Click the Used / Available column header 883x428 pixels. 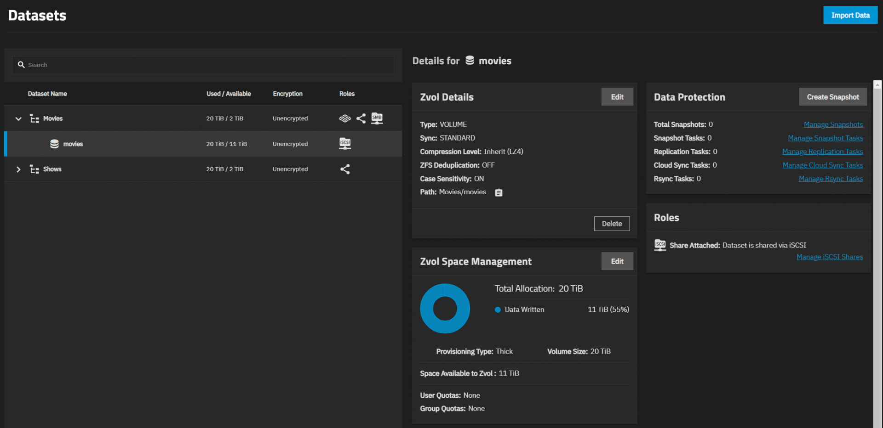point(229,94)
